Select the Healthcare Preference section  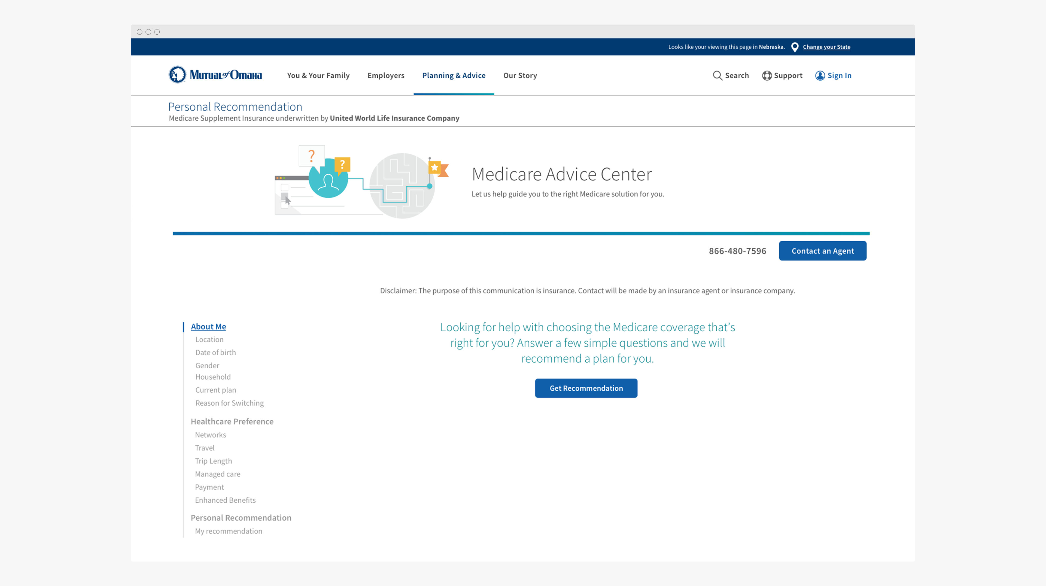pos(232,421)
